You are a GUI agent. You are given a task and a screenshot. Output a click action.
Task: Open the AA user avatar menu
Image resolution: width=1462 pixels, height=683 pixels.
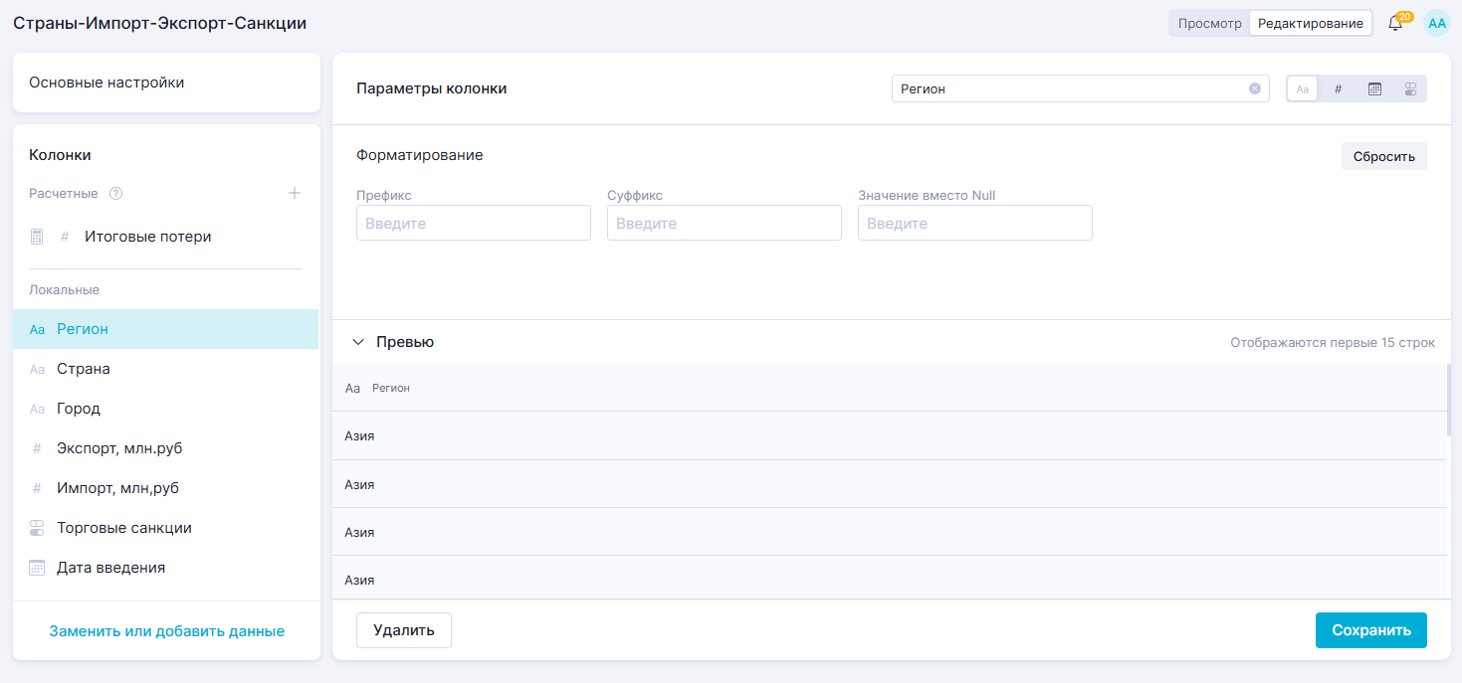[x=1437, y=23]
